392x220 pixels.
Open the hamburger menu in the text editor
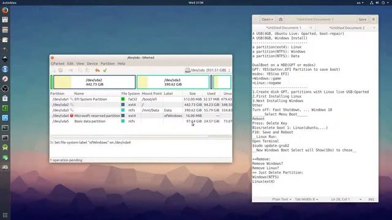click(374, 20)
